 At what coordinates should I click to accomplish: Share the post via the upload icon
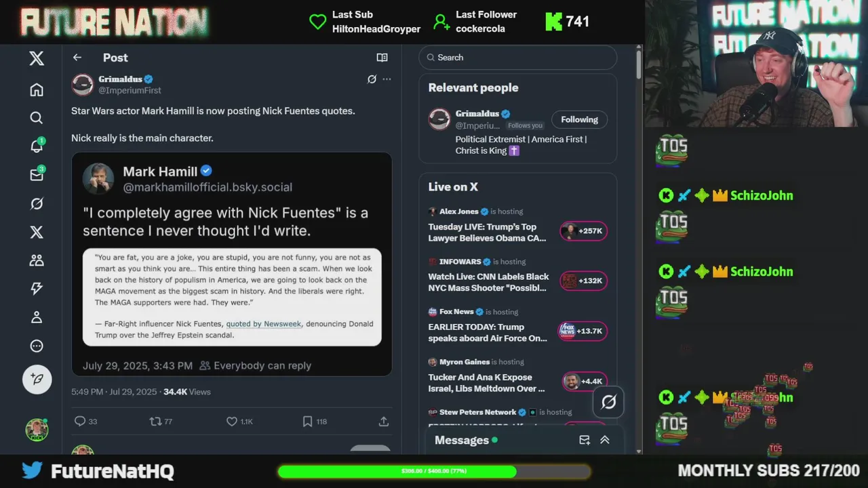[383, 422]
